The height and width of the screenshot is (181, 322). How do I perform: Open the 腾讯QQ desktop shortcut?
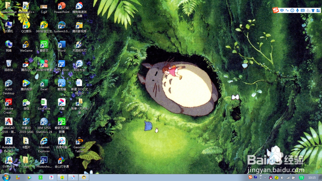click(x=26, y=66)
